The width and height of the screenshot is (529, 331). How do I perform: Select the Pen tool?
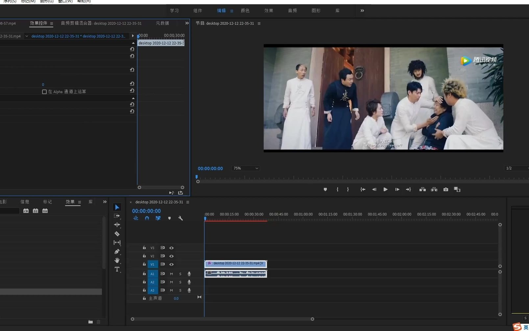(117, 251)
